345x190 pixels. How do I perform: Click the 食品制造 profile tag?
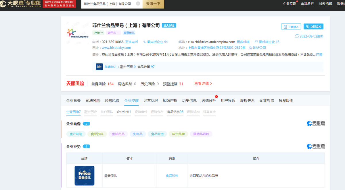tap(157, 134)
